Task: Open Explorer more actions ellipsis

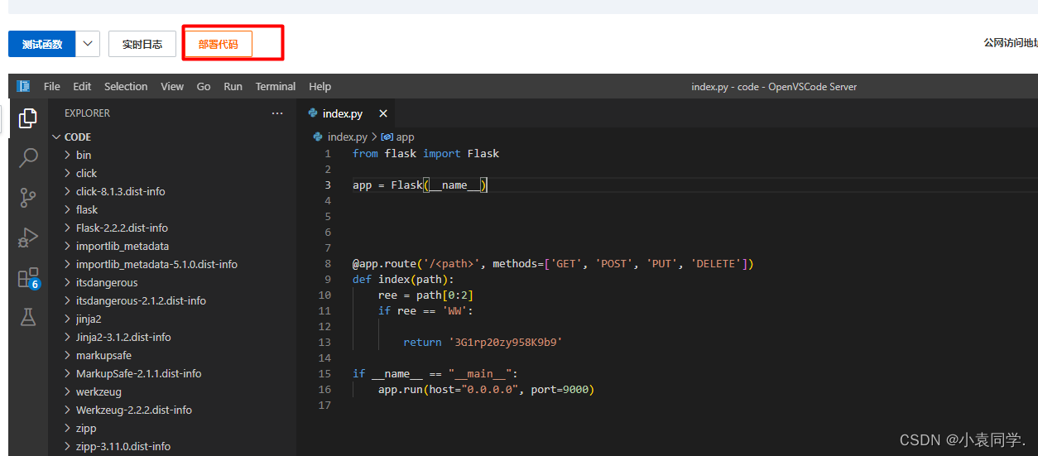Action: (276, 113)
